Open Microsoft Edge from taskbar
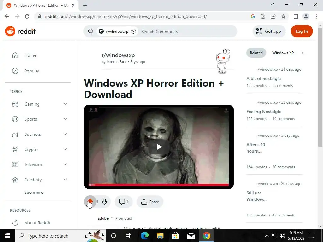 (144, 236)
